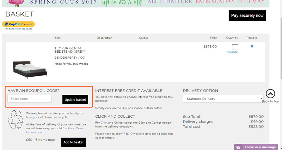Click the TEMPUR GENOA BEDSTEAD (GREY) item title
Viewport: 282px width, 150px height.
[x=70, y=50]
